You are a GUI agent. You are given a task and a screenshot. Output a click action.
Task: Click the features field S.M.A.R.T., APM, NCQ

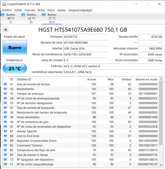click(113, 72)
